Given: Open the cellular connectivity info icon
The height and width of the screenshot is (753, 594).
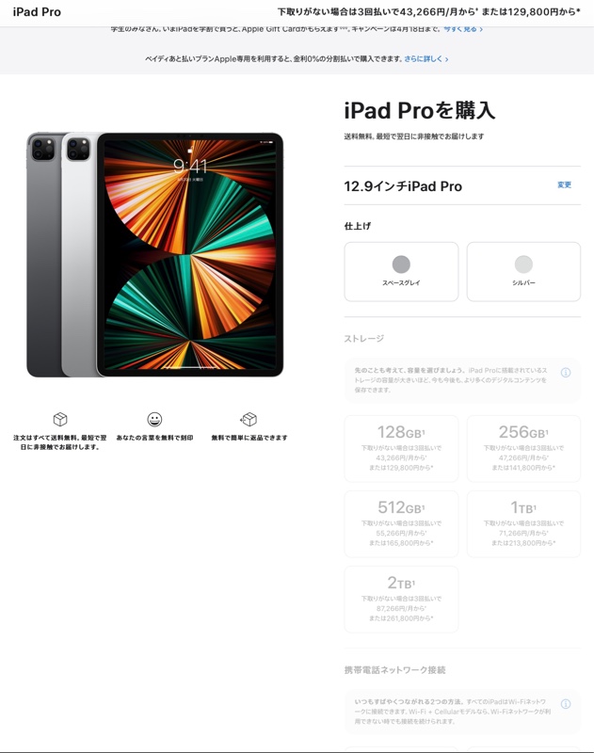Looking at the screenshot, I should click(x=566, y=704).
